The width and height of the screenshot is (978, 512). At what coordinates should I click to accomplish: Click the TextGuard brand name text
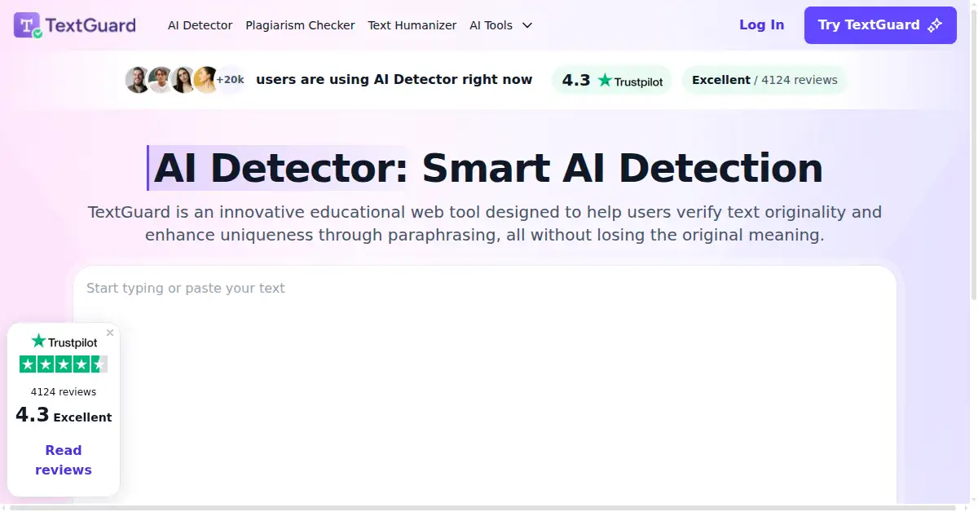pos(90,25)
